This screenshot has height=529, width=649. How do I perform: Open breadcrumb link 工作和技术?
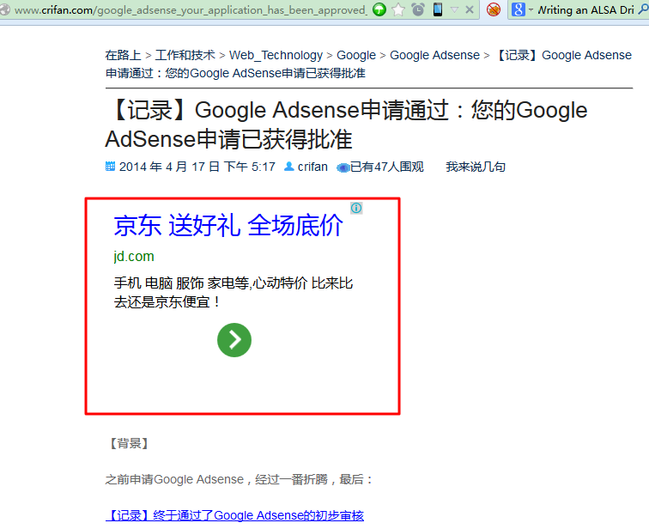(185, 55)
